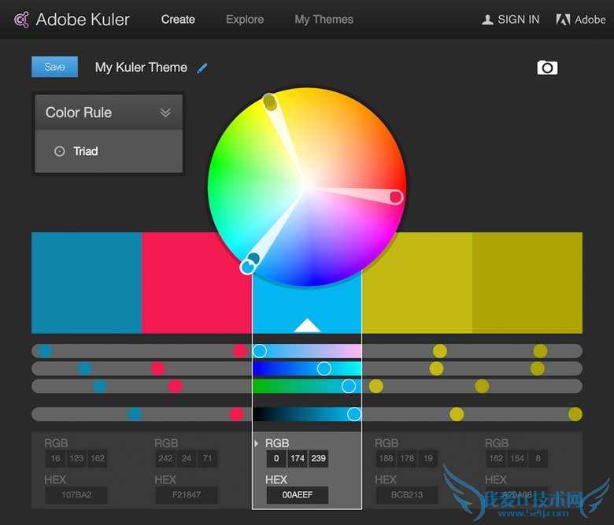
Task: Click blue value 71 of second color
Action: click(x=208, y=458)
